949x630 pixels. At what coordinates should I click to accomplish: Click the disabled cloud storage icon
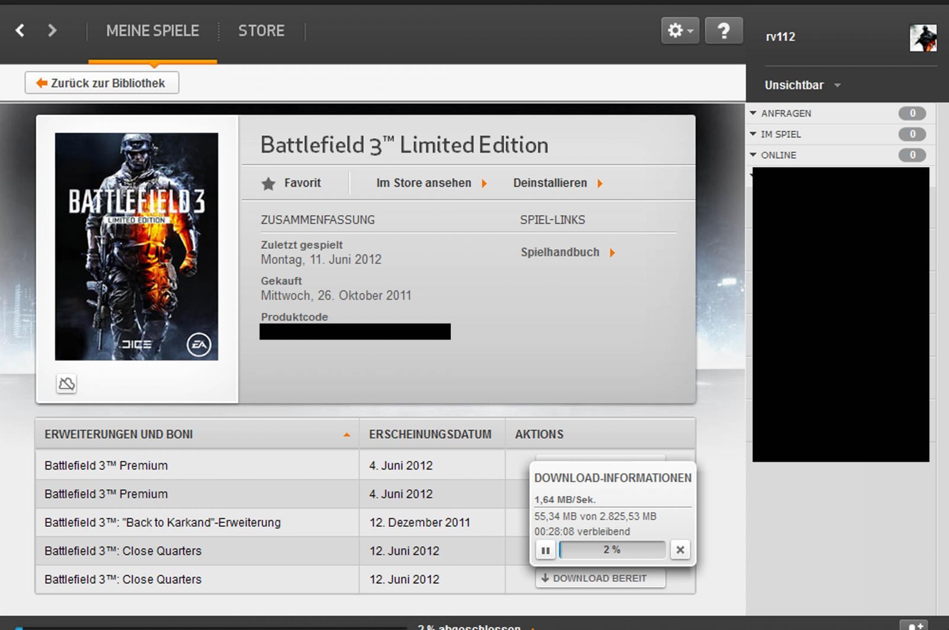(66, 384)
